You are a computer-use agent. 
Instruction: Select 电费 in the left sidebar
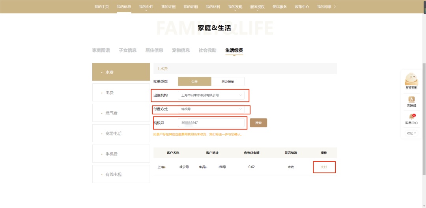(121, 93)
